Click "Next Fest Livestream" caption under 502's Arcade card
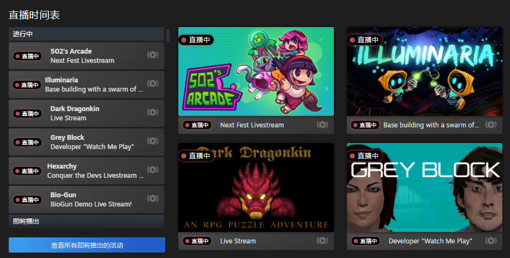Screen dimensions: 510x258 pos(252,125)
